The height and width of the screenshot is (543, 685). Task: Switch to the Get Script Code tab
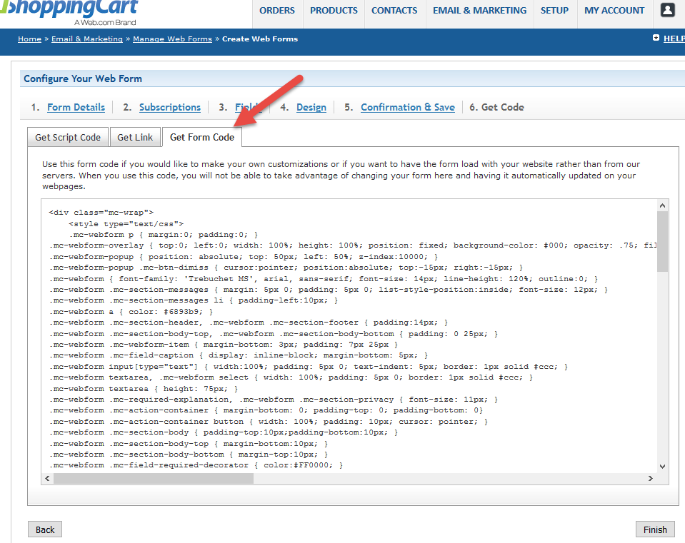coord(68,138)
